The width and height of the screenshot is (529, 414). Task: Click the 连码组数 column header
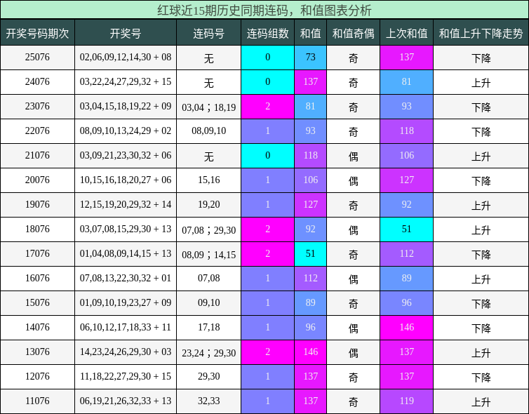click(x=268, y=33)
